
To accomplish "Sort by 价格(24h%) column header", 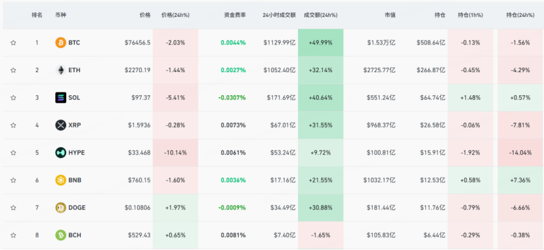I will coord(175,15).
